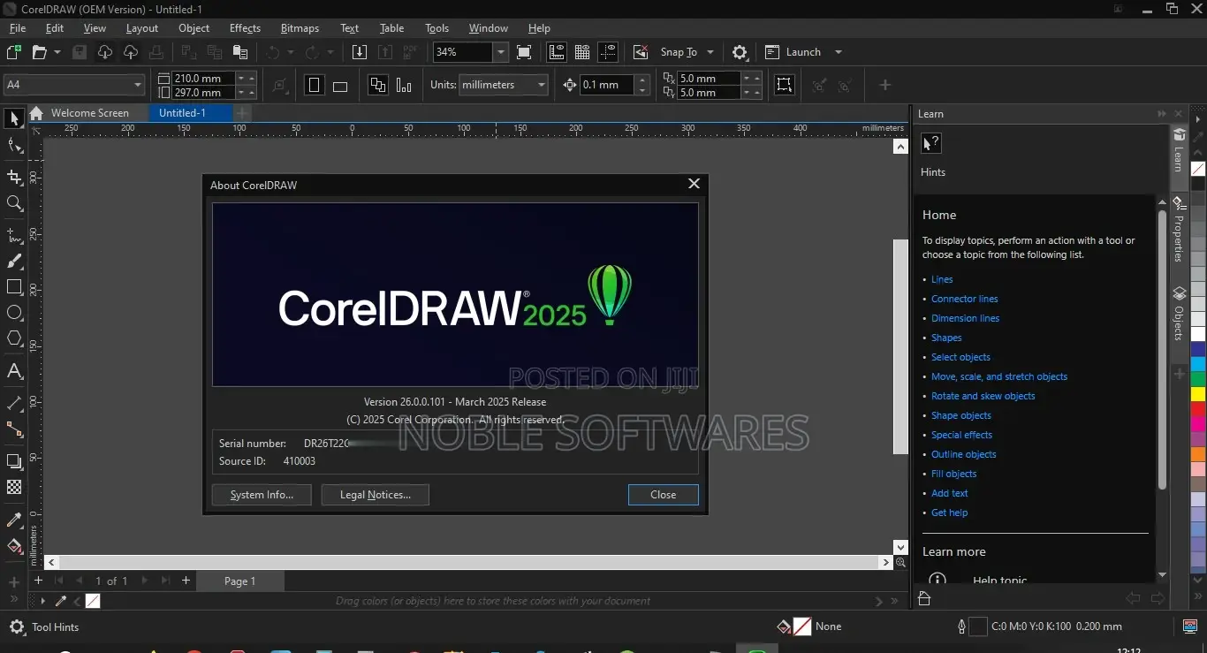Click the Full-screen preview icon
1207x653 pixels.
[524, 52]
